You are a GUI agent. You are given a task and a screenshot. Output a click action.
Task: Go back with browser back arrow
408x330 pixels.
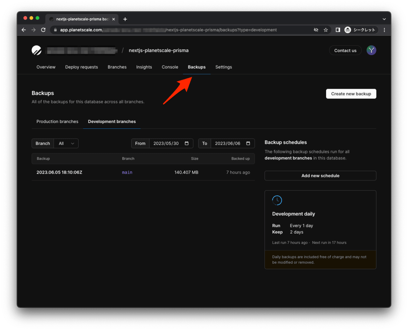click(24, 30)
